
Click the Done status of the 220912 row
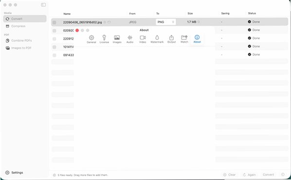click(x=254, y=38)
